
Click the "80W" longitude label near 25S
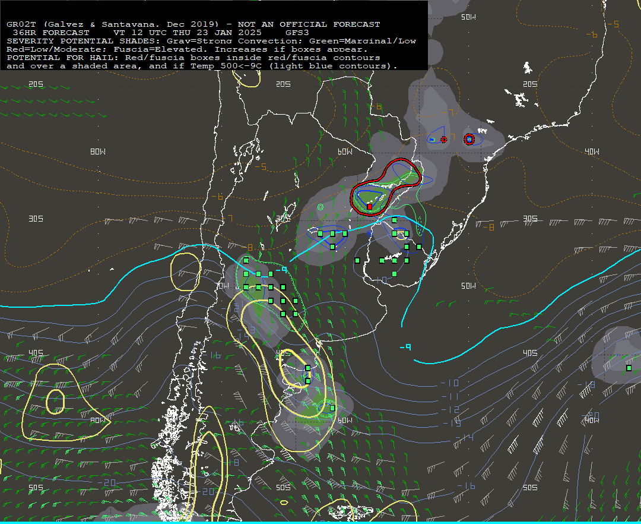tap(98, 151)
